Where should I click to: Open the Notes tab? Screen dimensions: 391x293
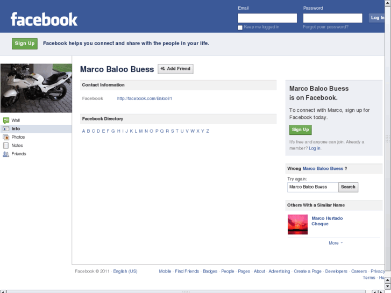coord(36,146)
